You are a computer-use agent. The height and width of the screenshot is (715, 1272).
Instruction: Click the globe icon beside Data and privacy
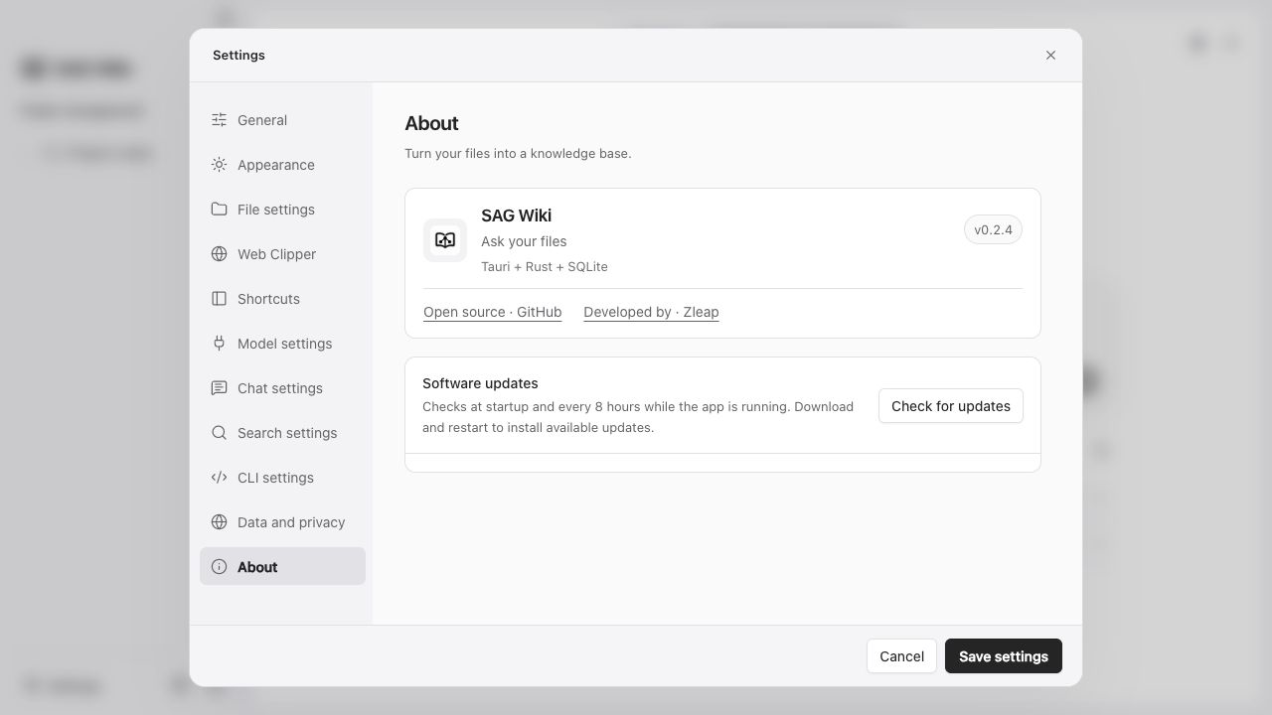[219, 522]
